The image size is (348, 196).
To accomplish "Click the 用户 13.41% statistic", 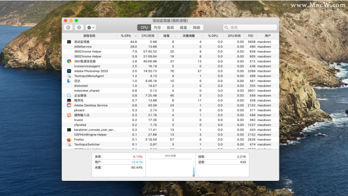I will point(119,162).
